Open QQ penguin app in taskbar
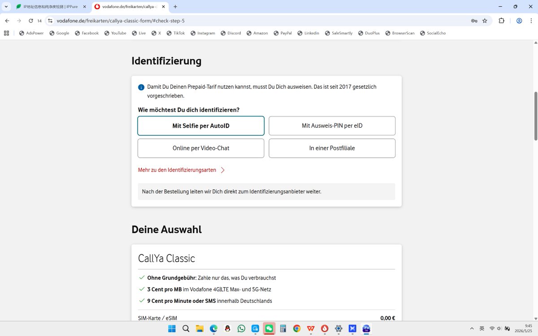Viewport: 538px width, 336px height. 227,328
